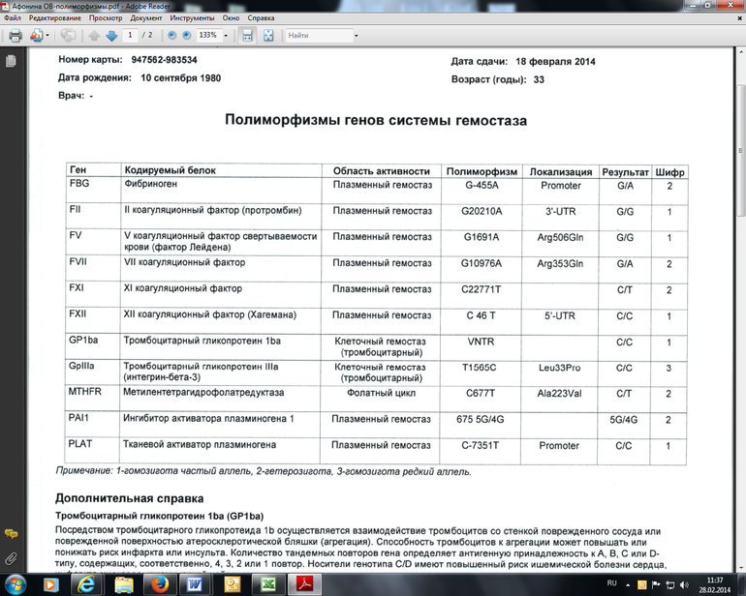The height and width of the screenshot is (596, 746).
Task: Enable fit width scrolling mode
Action: click(247, 36)
